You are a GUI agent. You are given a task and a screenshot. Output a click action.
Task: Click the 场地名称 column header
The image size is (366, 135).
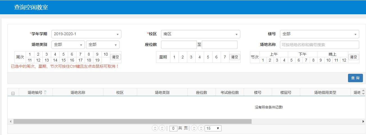pos(78,93)
